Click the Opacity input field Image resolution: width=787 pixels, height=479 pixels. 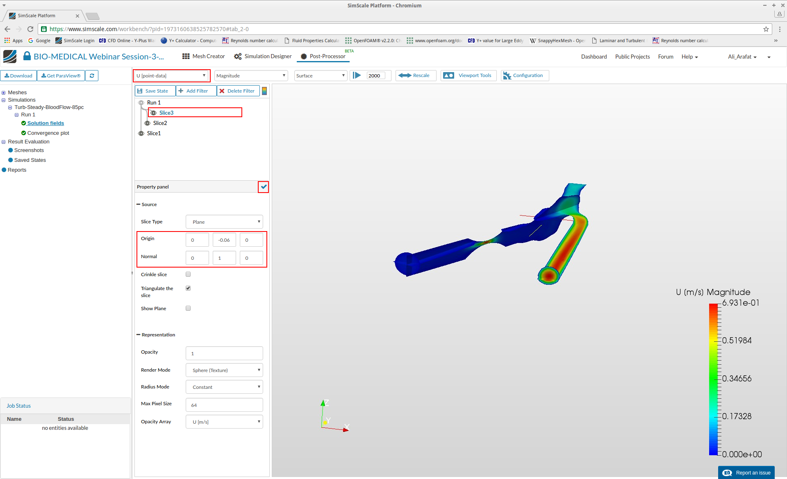click(x=224, y=353)
